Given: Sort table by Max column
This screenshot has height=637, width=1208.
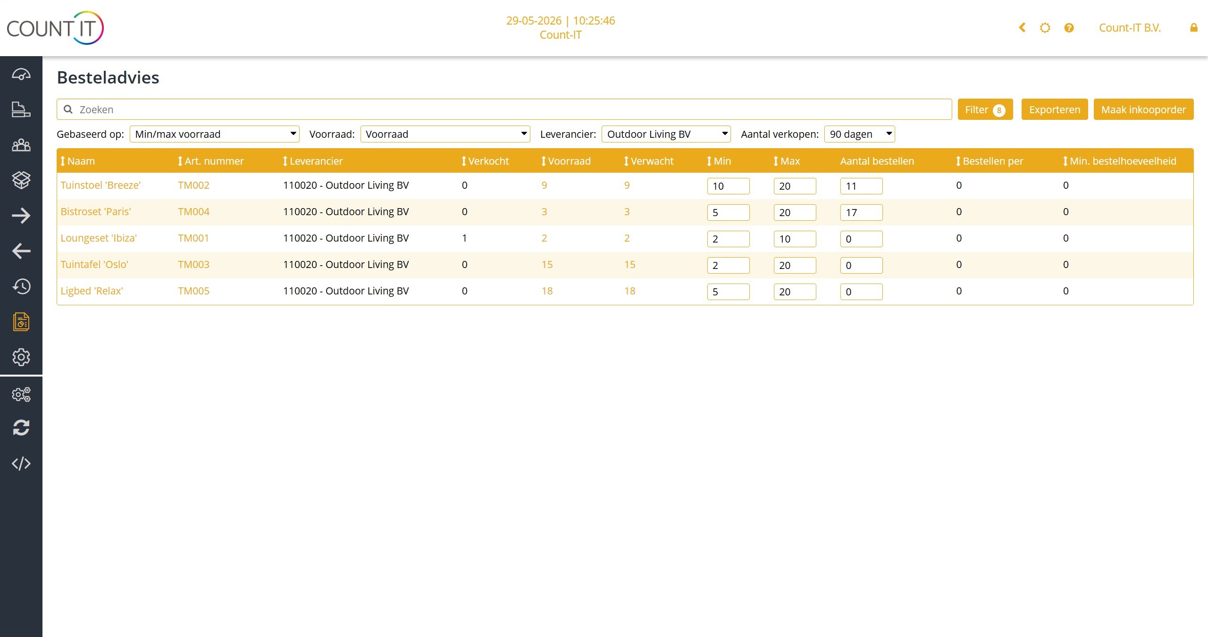Looking at the screenshot, I should click(x=787, y=161).
